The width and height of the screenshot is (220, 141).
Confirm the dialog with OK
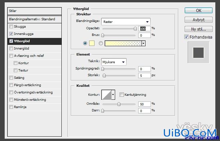point(199,11)
